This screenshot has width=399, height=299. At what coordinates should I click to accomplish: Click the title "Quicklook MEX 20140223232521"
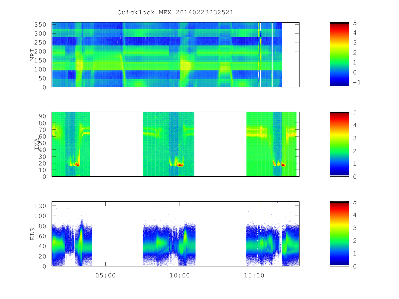[x=175, y=12]
